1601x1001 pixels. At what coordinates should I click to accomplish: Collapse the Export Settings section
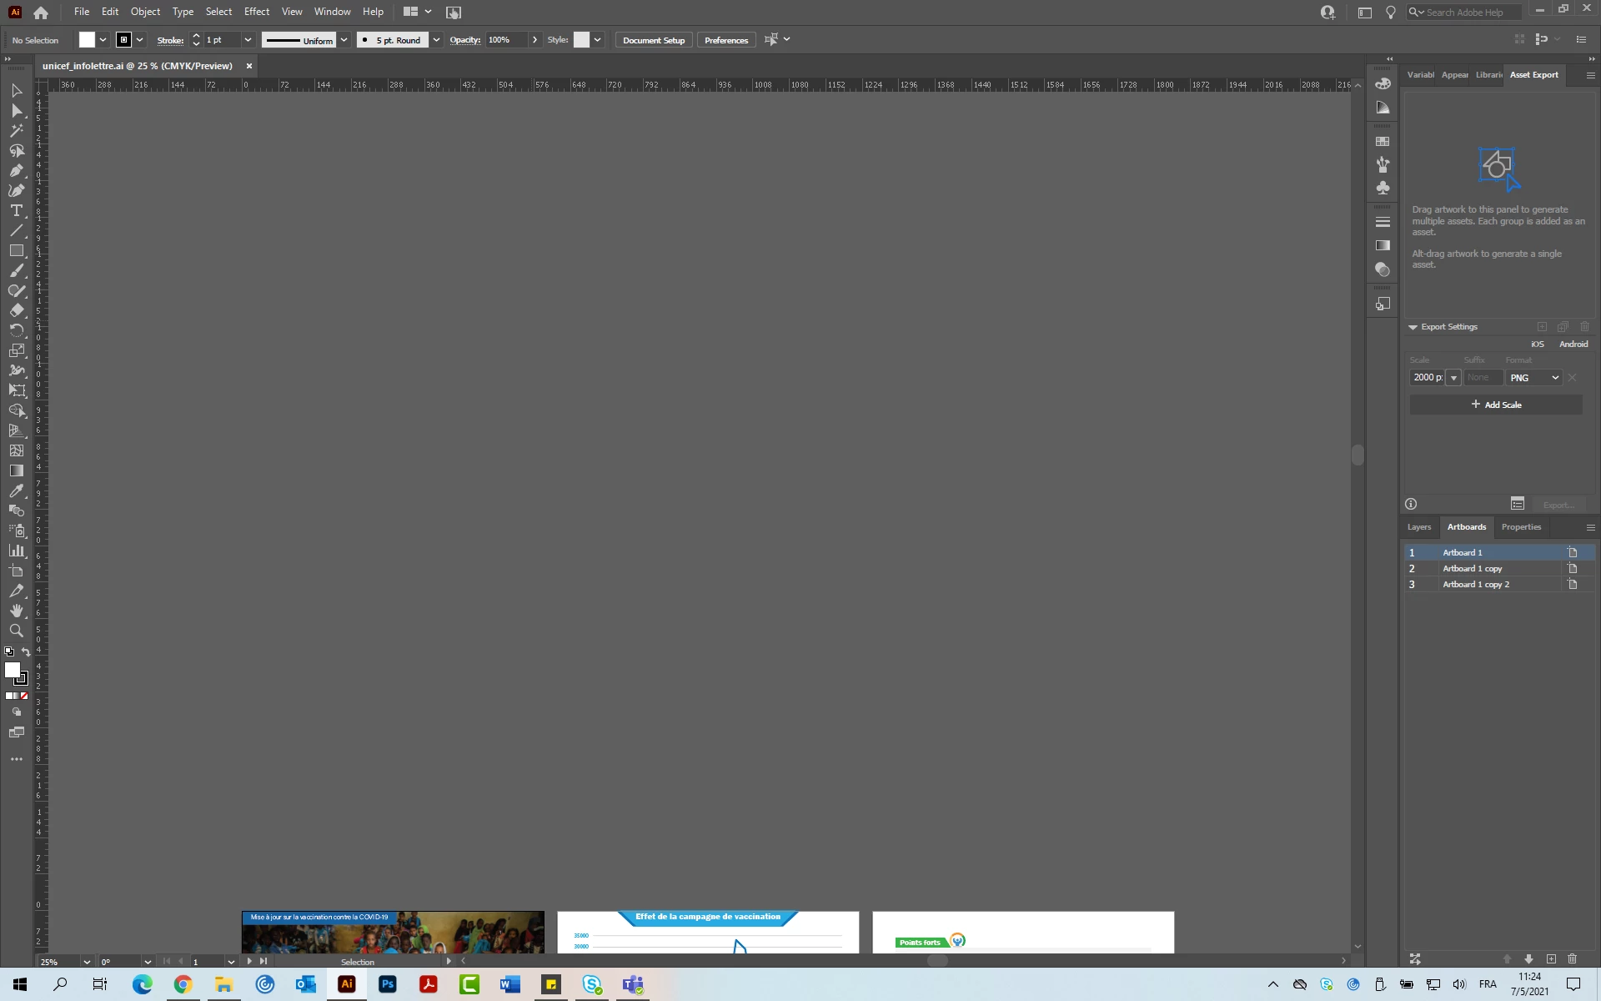point(1413,327)
